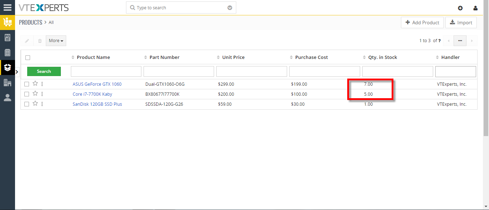Check the ASUS GeForce GTX 1060 row checkbox

27,84
